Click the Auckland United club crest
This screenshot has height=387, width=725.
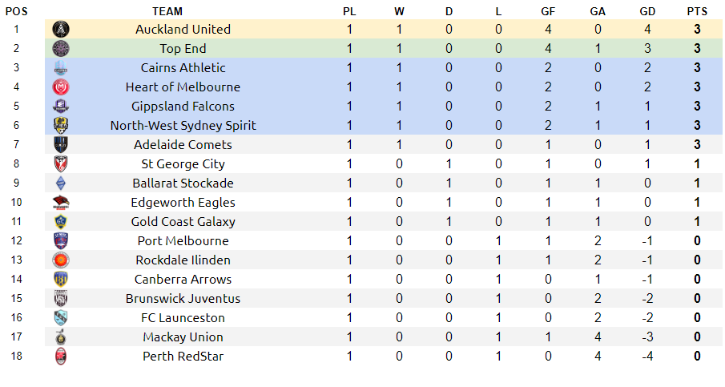pos(61,30)
